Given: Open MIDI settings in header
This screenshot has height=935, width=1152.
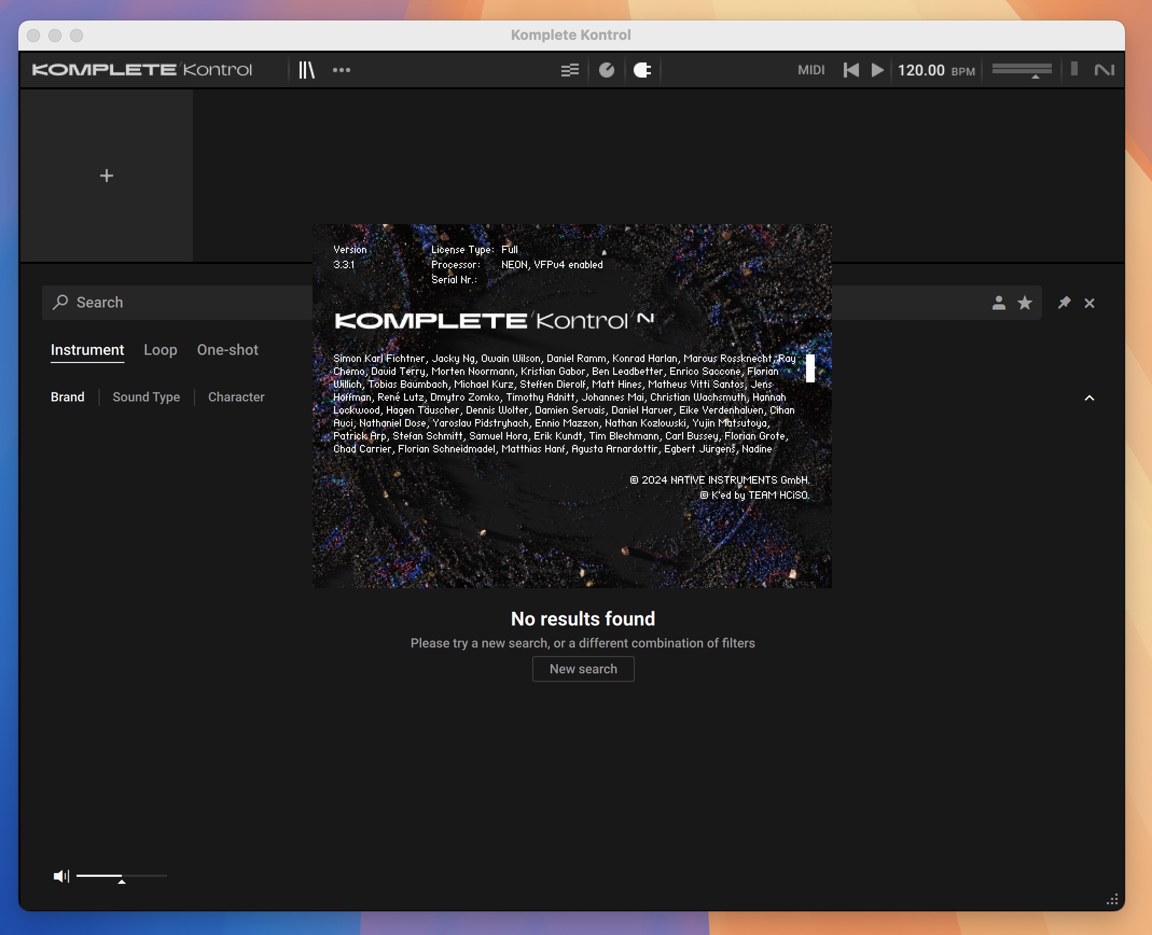Looking at the screenshot, I should click(x=811, y=70).
